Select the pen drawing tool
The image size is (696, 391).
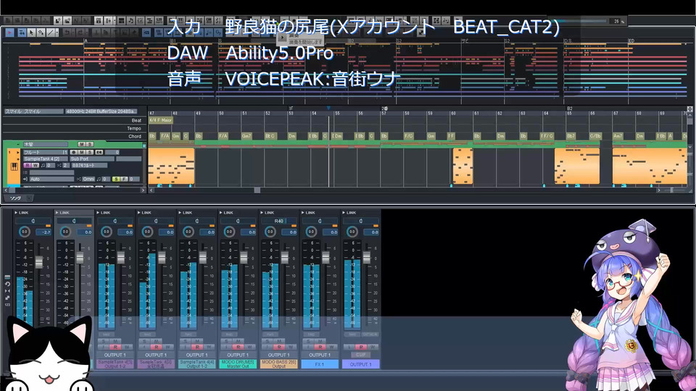point(41,33)
